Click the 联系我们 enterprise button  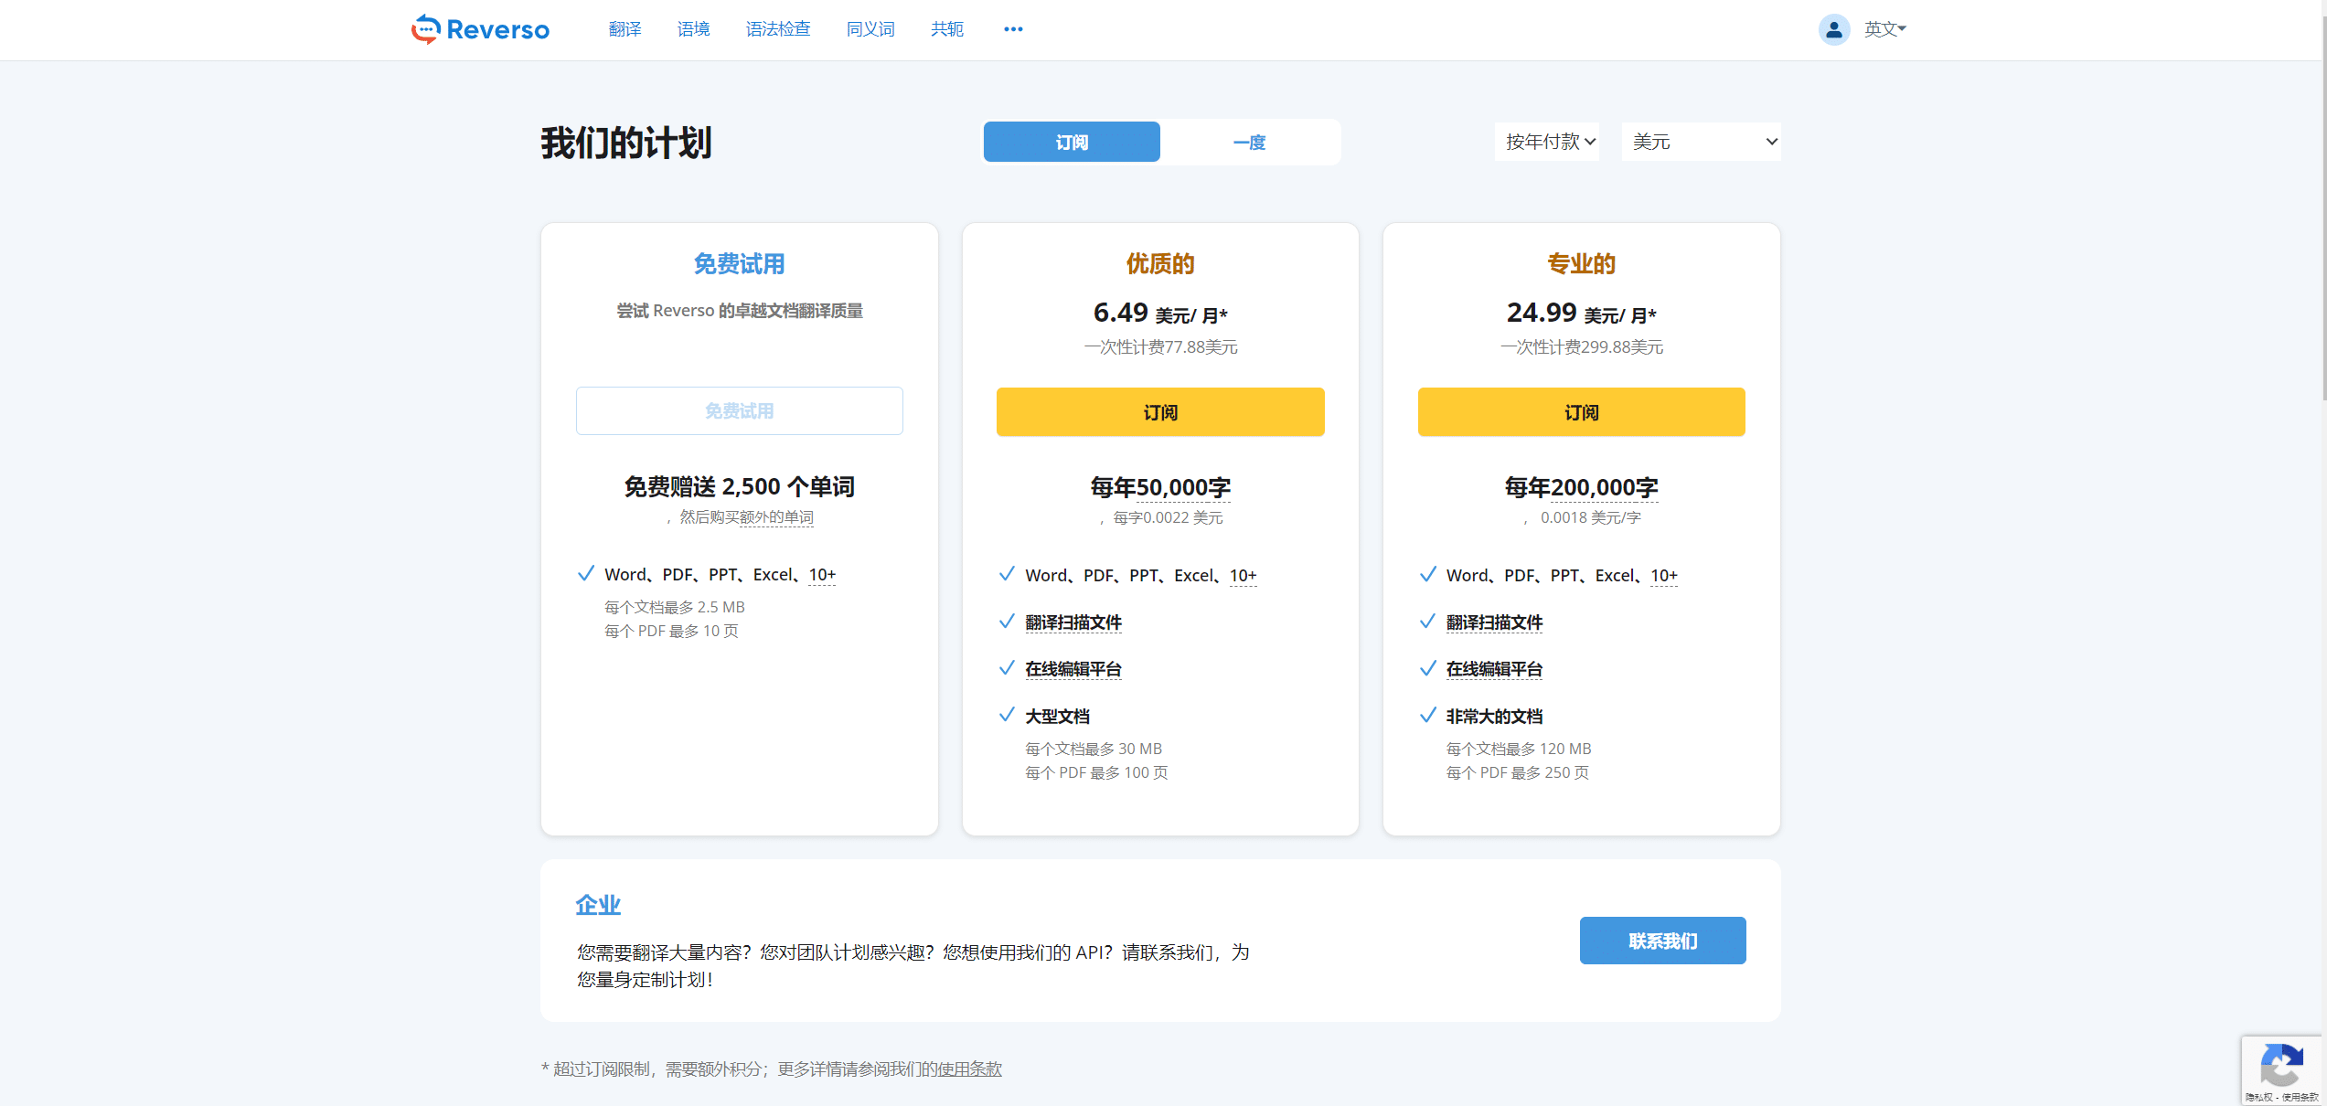1662,941
